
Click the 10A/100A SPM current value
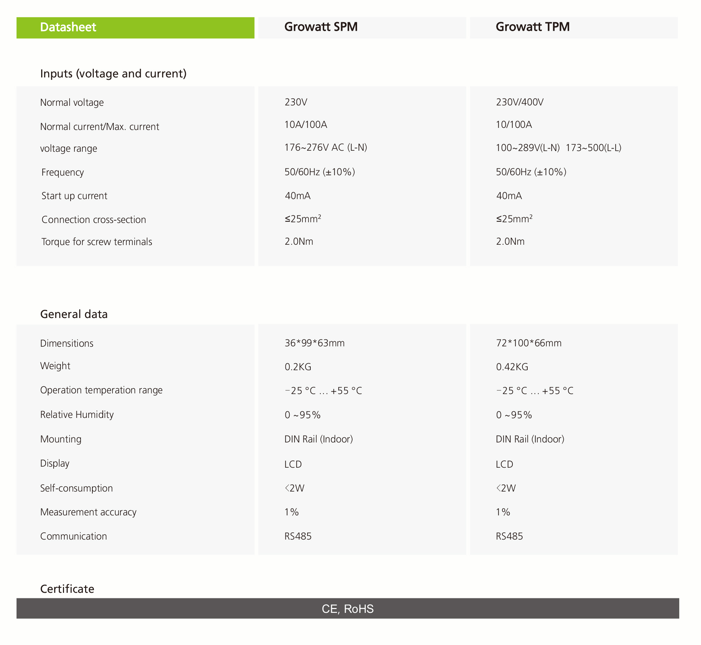306,124
